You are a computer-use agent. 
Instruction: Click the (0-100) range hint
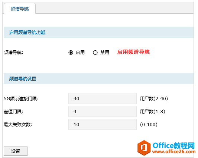[149, 125]
